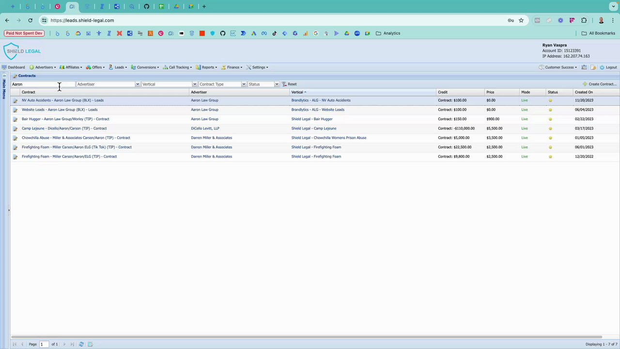This screenshot has height=349, width=620.
Task: Open edit icon for Website Leads contract
Action: point(15,110)
